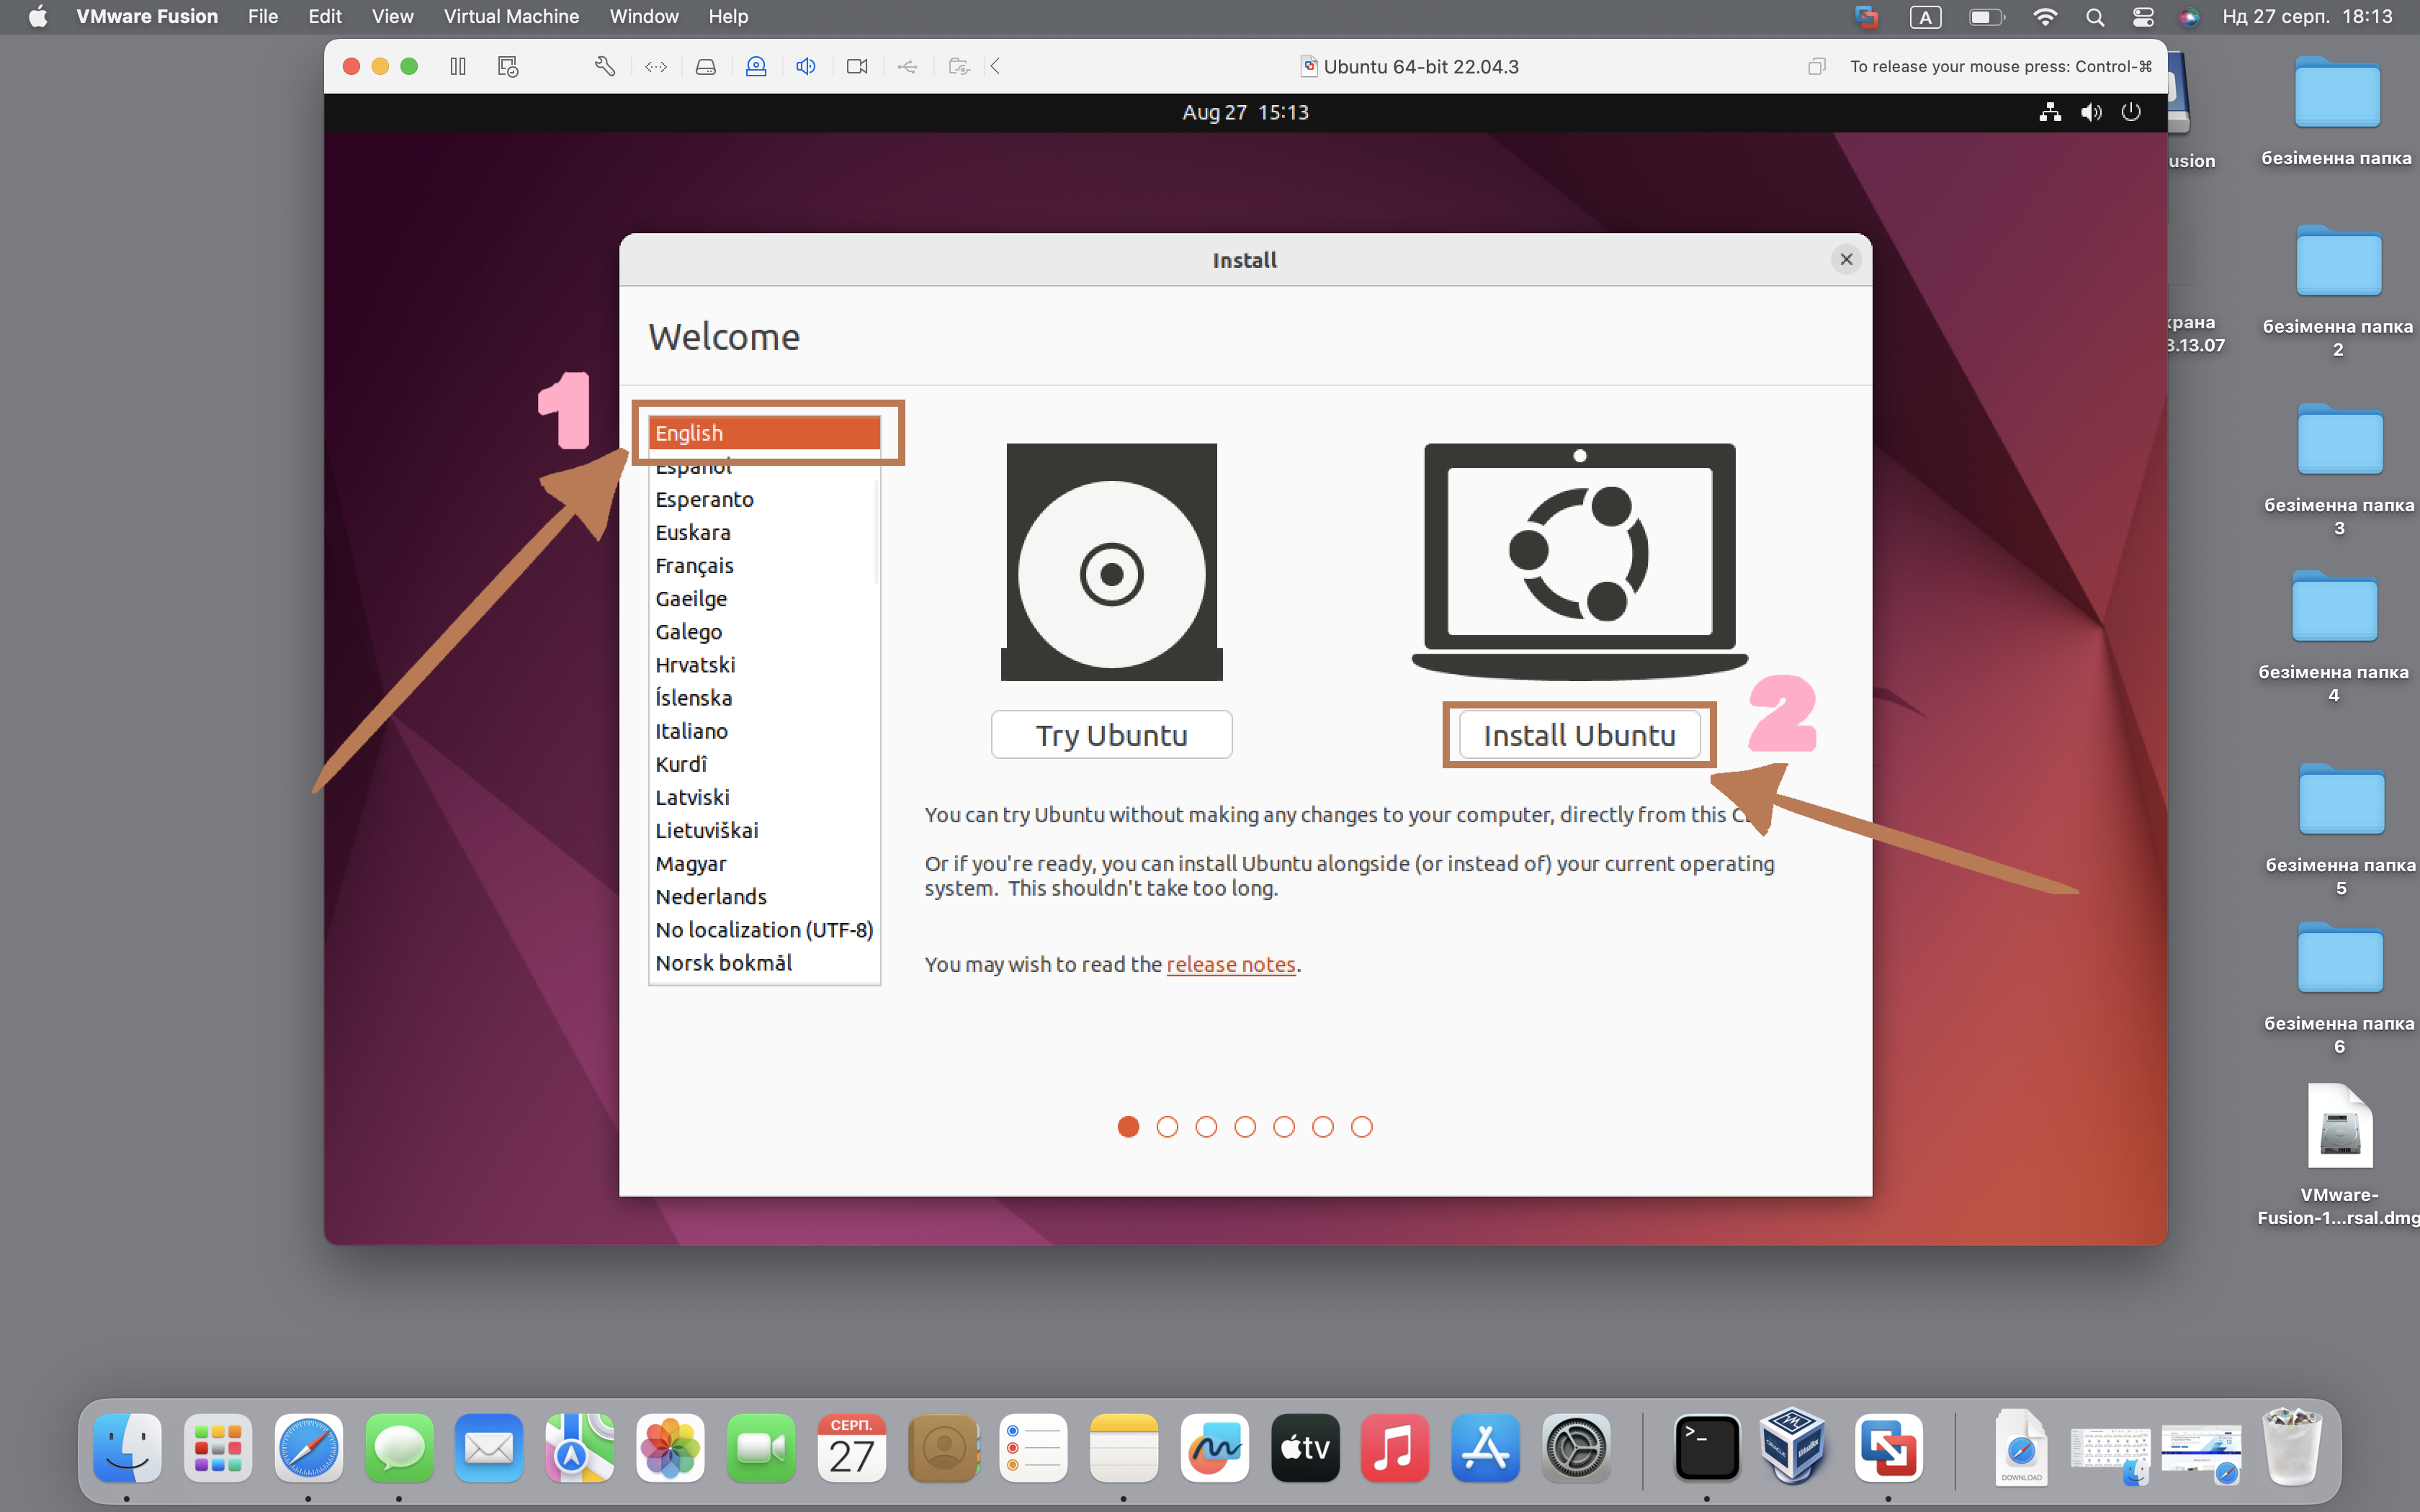
Task: Open System Settings from the Dock
Action: 1575,1447
